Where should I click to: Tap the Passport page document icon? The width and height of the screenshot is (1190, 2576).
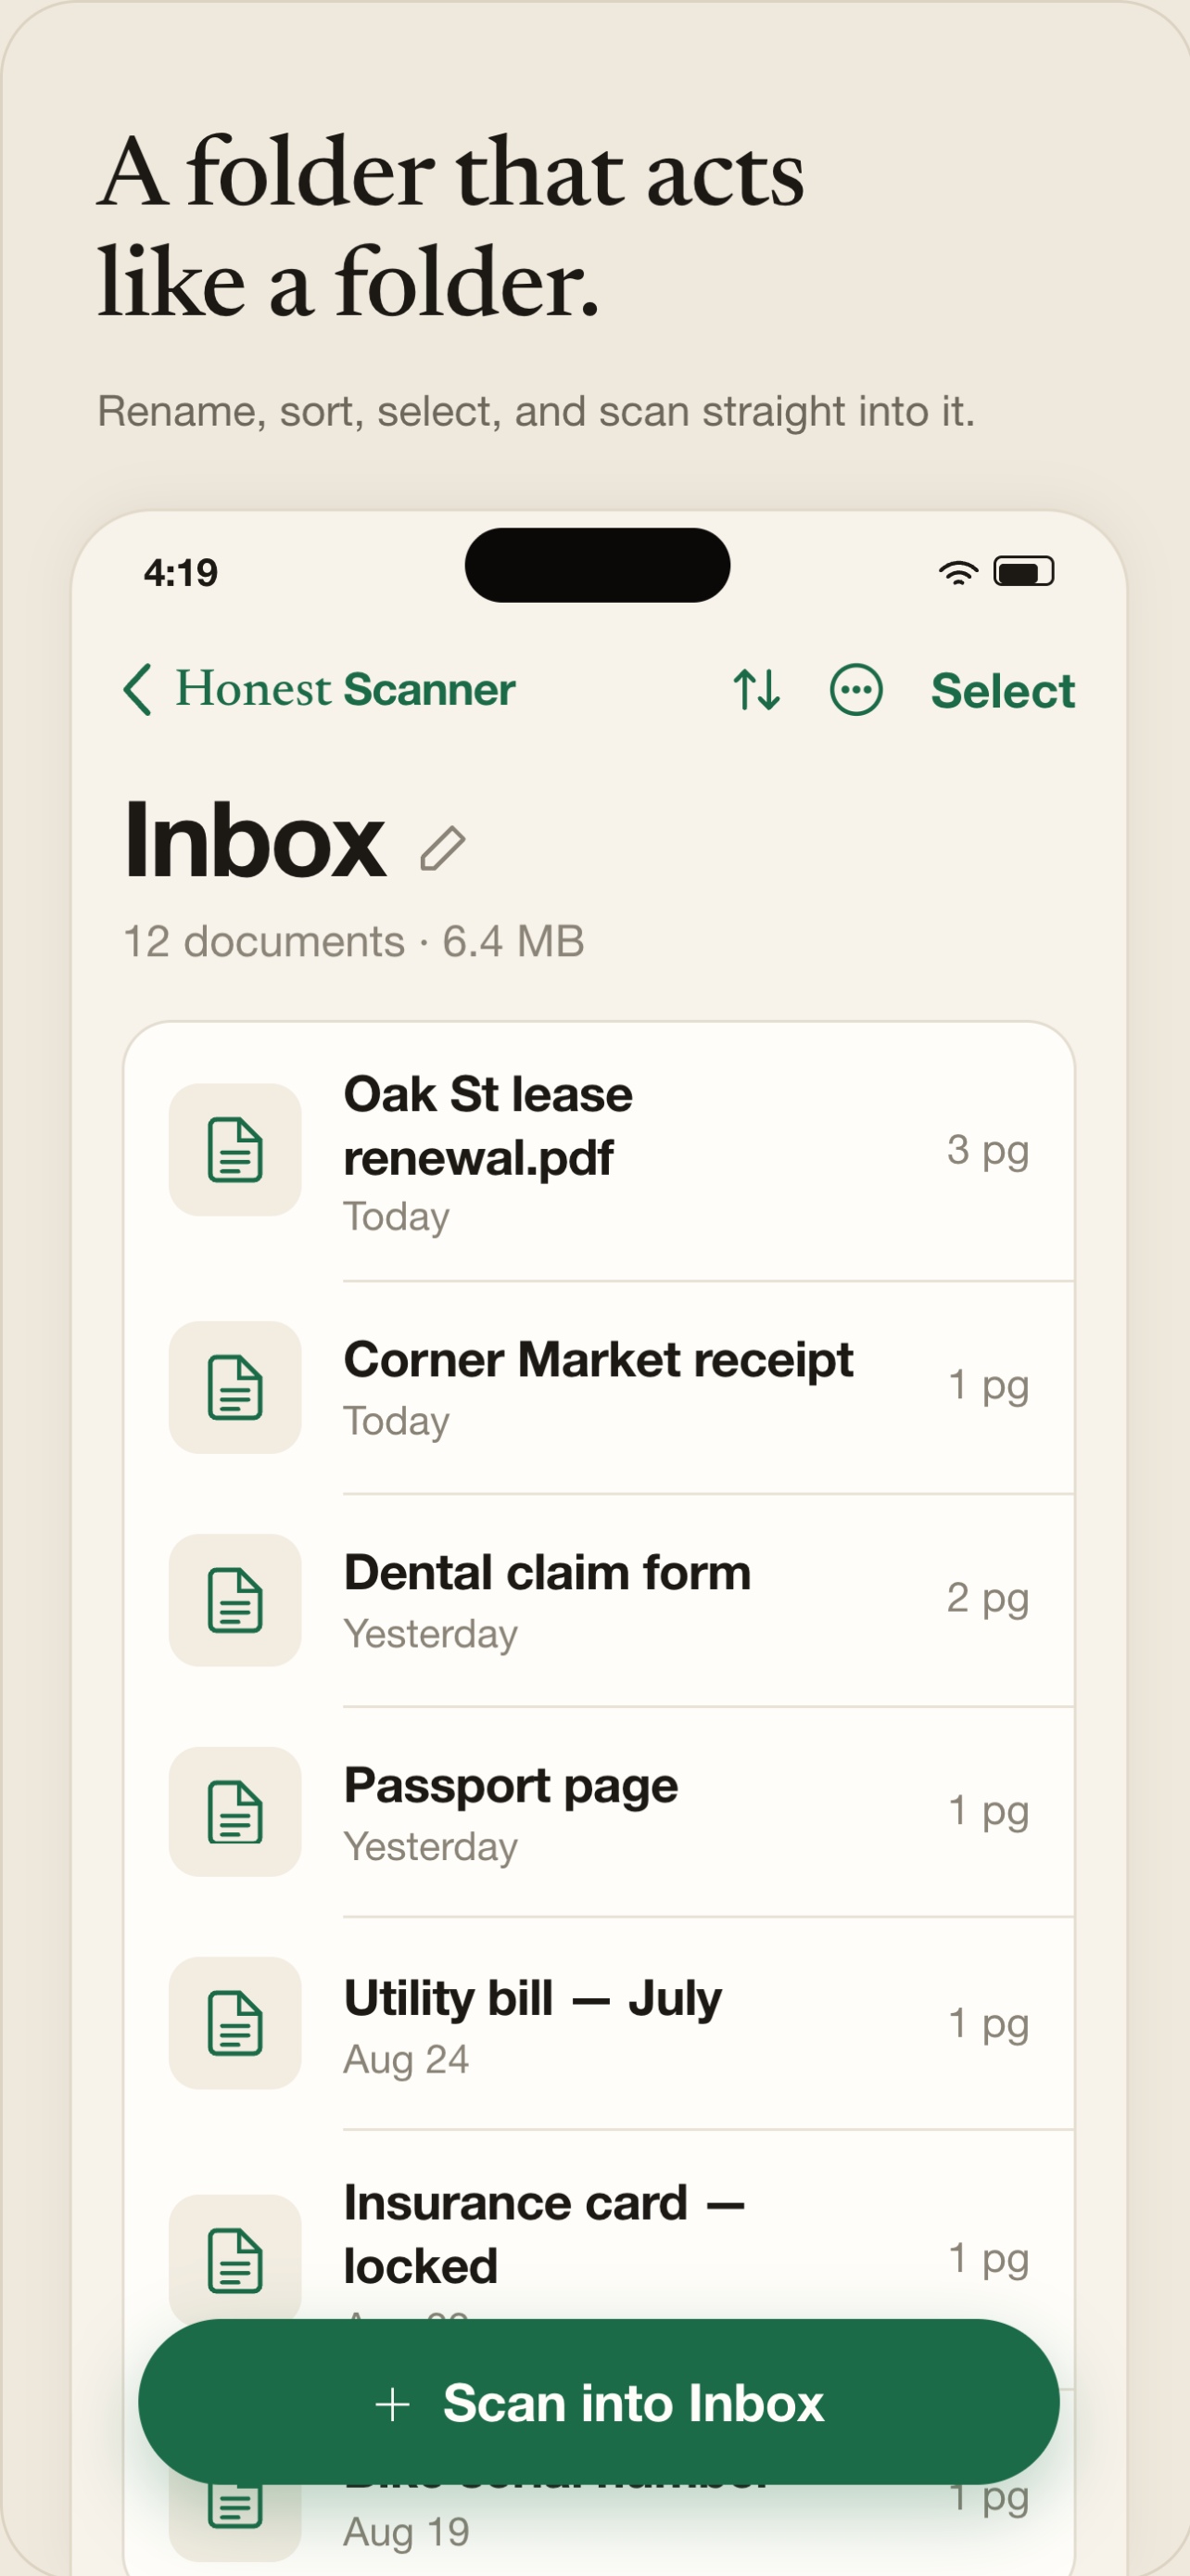[x=234, y=1812]
